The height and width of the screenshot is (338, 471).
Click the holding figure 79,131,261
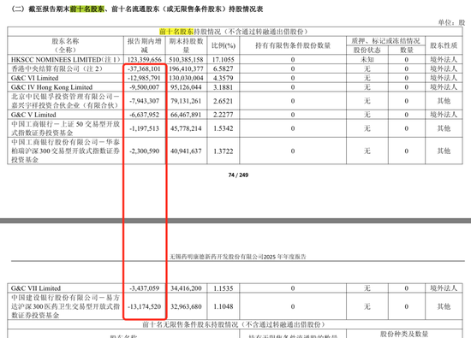pos(186,101)
